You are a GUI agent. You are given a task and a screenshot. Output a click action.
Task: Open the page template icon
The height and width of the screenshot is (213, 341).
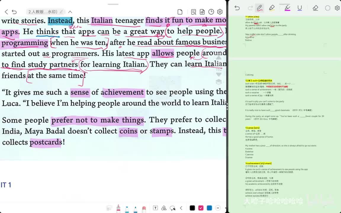[x=180, y=12]
